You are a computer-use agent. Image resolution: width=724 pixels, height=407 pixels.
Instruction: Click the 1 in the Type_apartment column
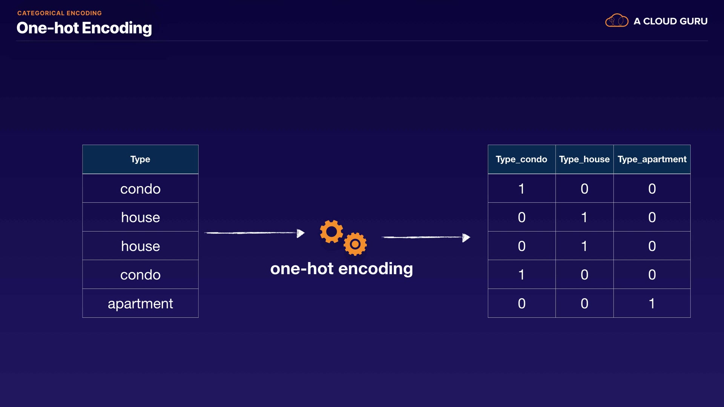pyautogui.click(x=652, y=303)
